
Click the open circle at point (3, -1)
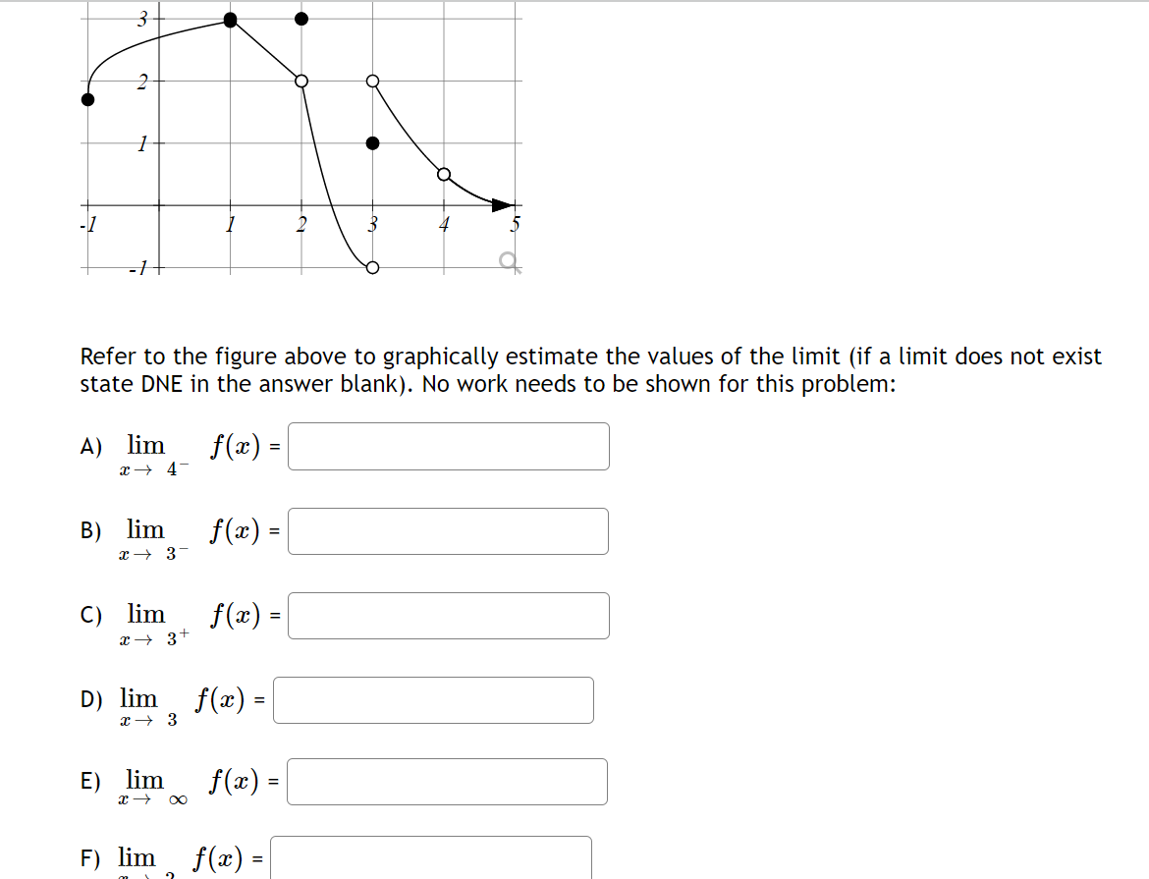371,265
